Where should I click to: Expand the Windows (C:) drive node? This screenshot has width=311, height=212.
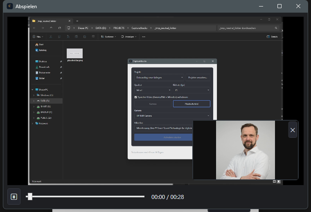click(34, 95)
